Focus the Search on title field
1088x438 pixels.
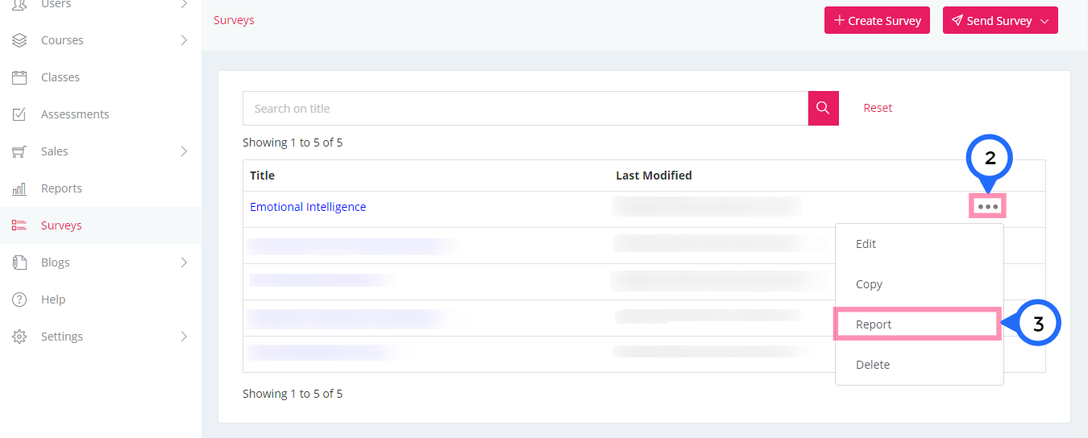click(x=525, y=108)
